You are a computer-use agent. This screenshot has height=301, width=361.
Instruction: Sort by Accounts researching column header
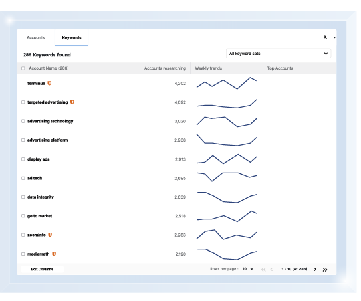[165, 68]
